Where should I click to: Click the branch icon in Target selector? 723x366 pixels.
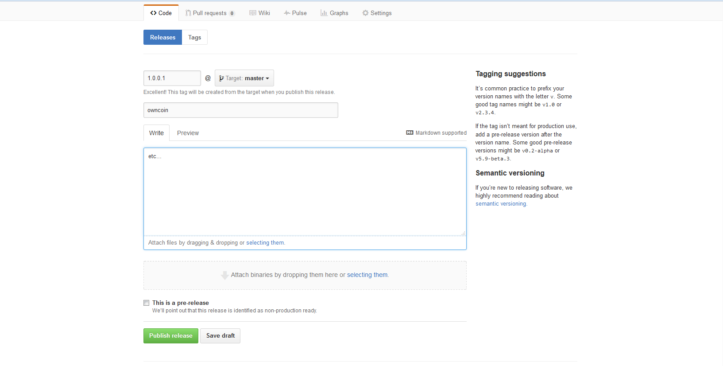(x=221, y=78)
